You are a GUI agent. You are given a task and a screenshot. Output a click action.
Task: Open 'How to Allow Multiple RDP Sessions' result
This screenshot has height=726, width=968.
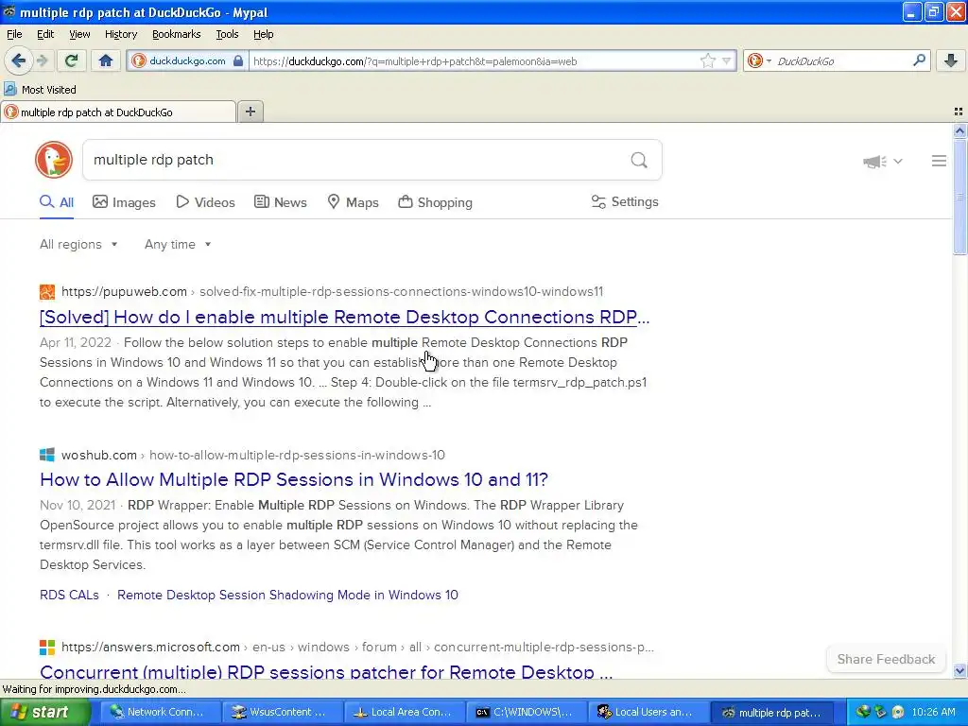point(294,479)
